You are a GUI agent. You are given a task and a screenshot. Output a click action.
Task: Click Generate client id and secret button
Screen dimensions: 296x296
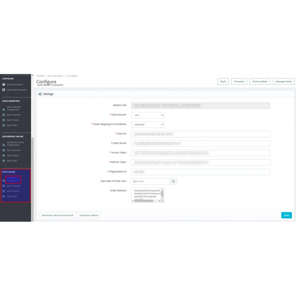tap(58, 215)
